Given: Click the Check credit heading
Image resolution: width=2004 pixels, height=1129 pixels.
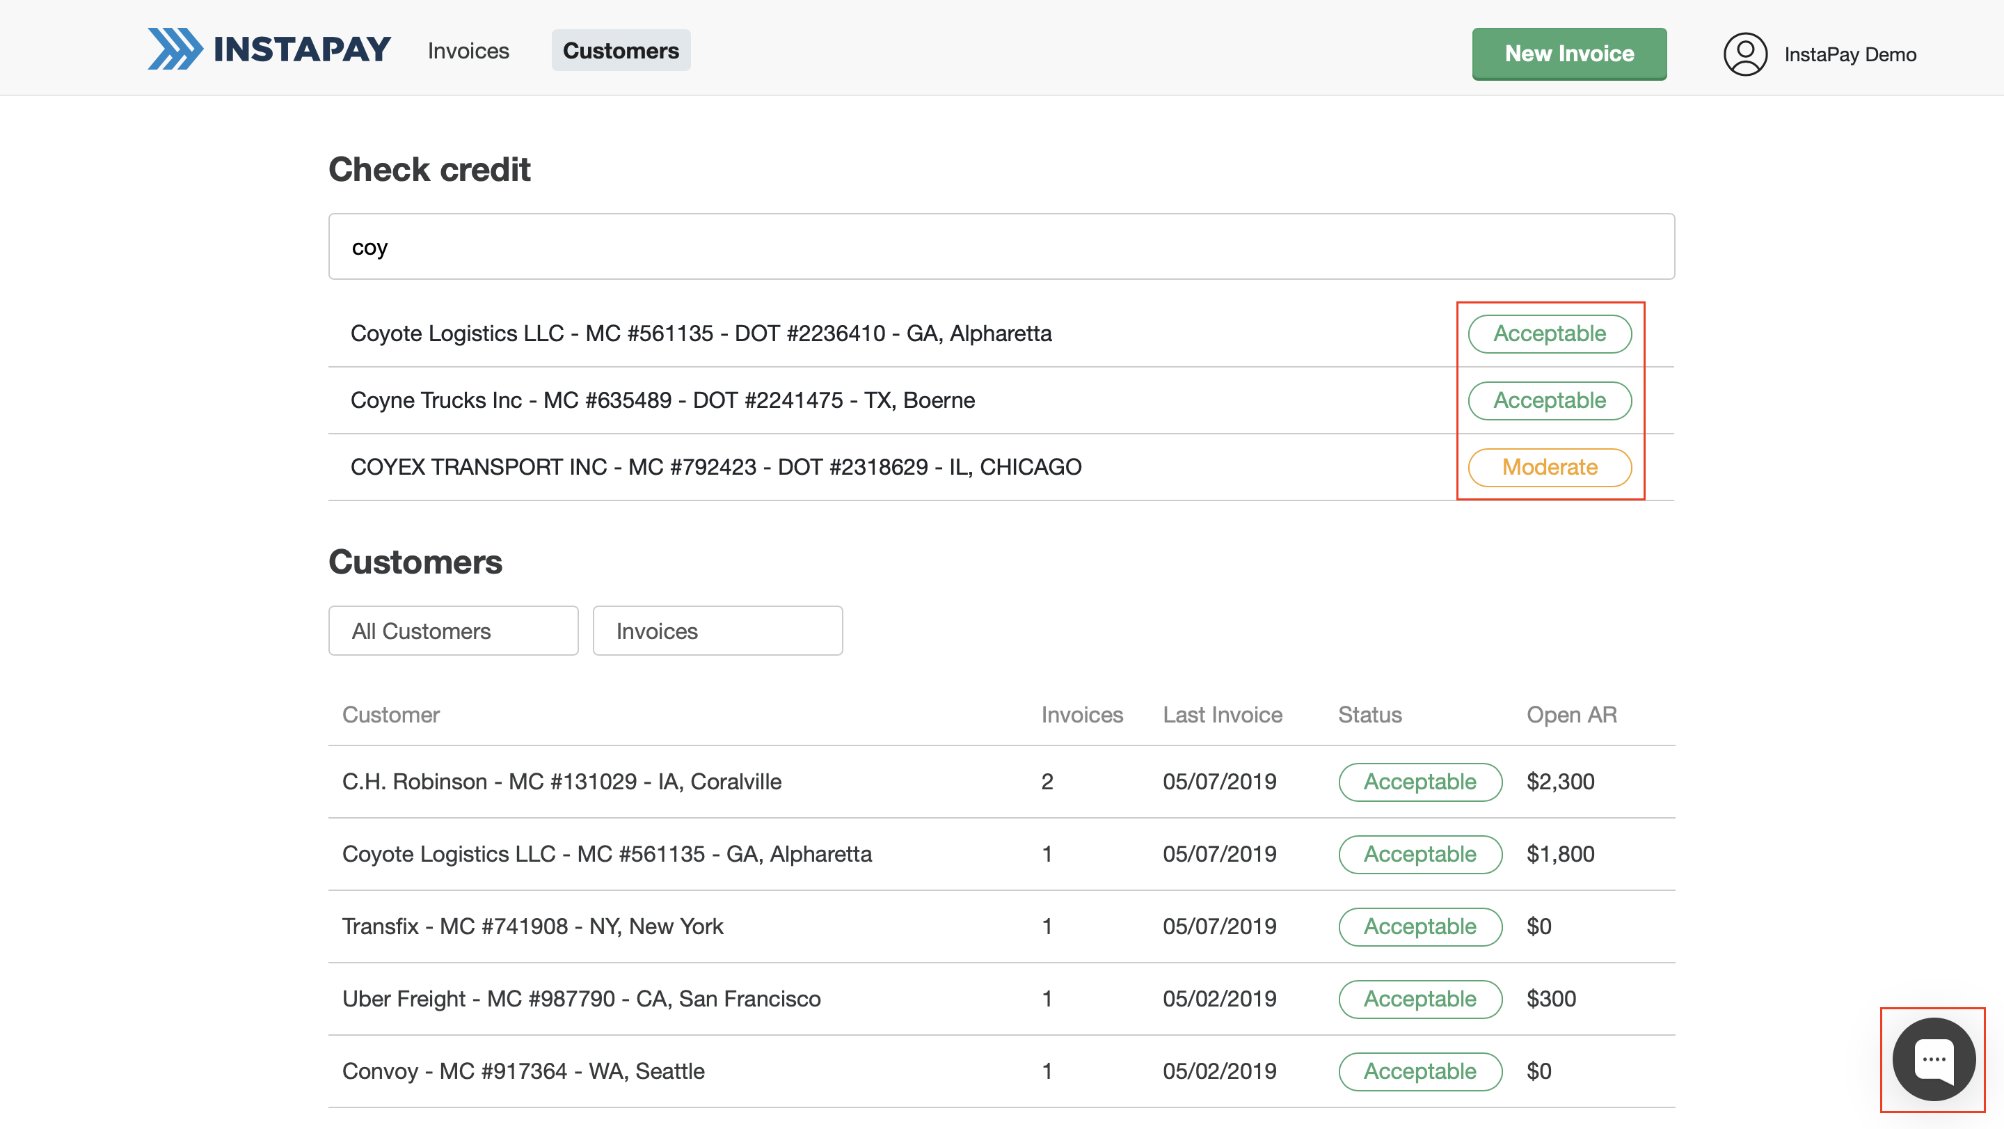Looking at the screenshot, I should coord(429,170).
